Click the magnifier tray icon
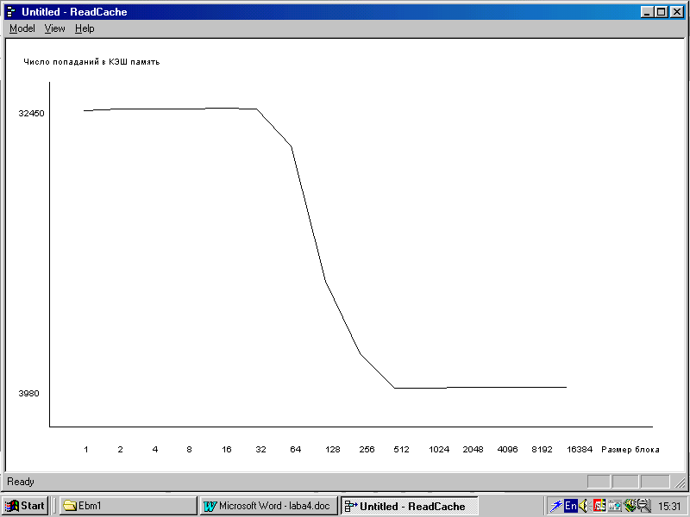 [x=644, y=506]
